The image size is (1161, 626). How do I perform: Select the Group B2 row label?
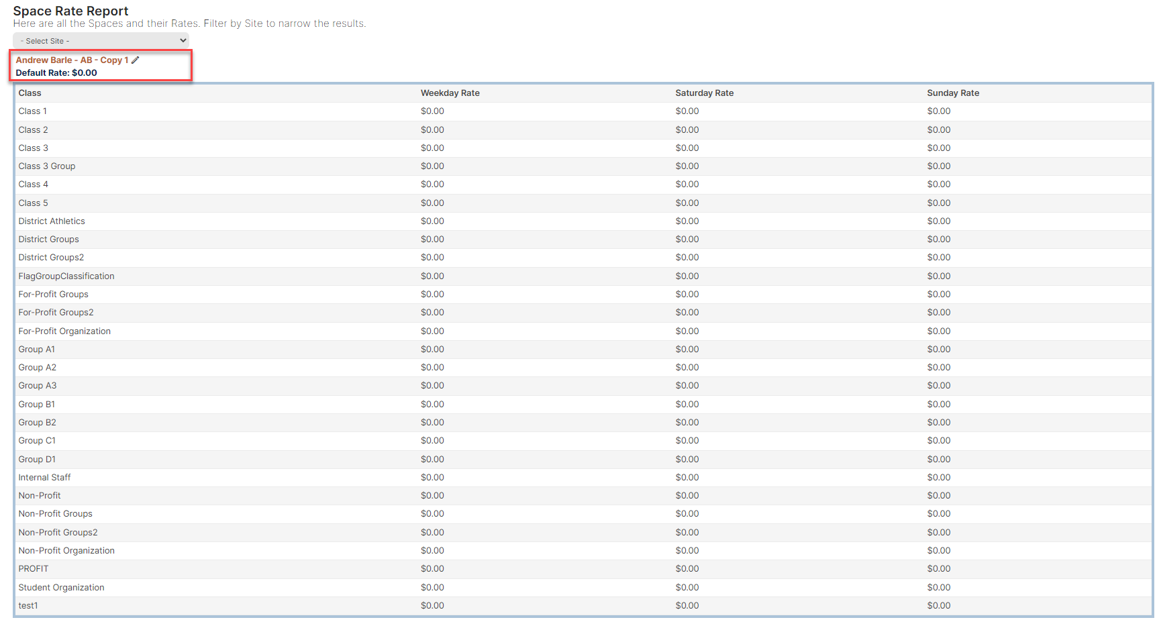point(37,423)
